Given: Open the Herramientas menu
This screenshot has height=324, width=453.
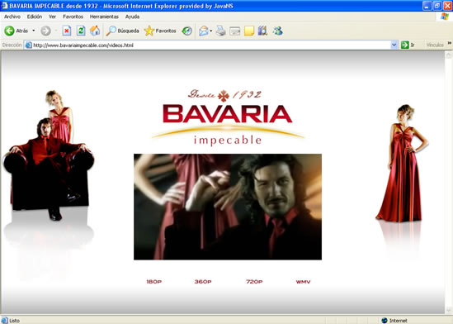Looking at the screenshot, I should (x=104, y=17).
